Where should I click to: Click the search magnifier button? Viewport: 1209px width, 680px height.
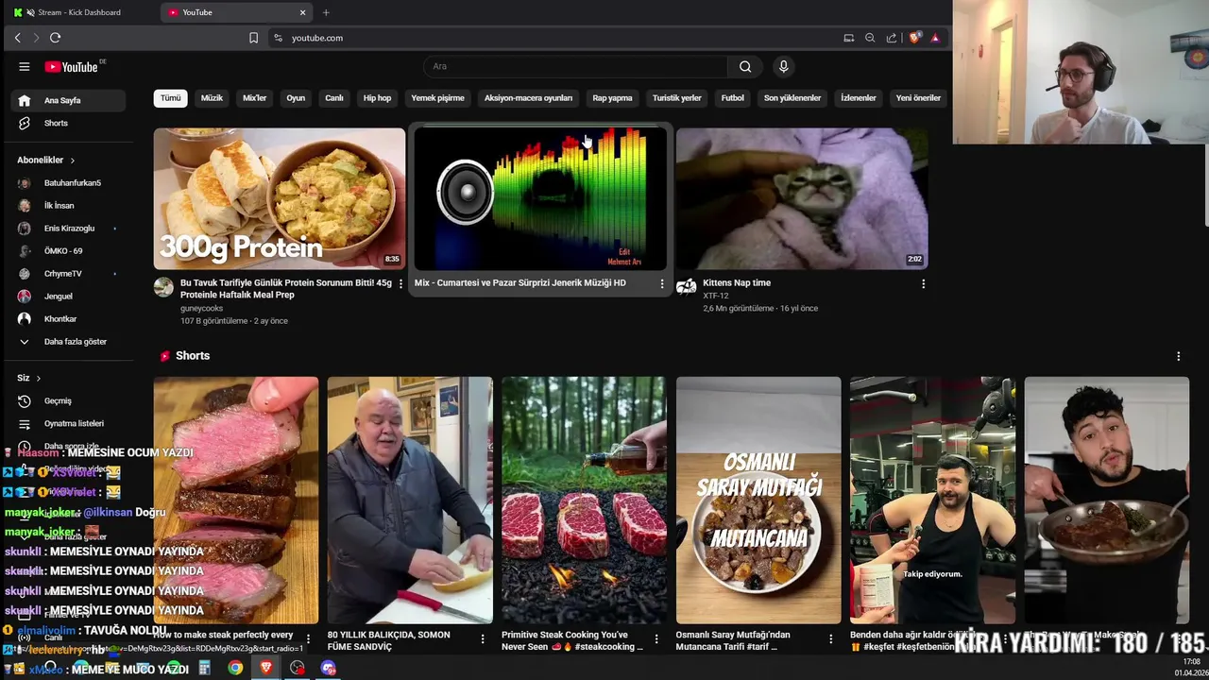745,66
